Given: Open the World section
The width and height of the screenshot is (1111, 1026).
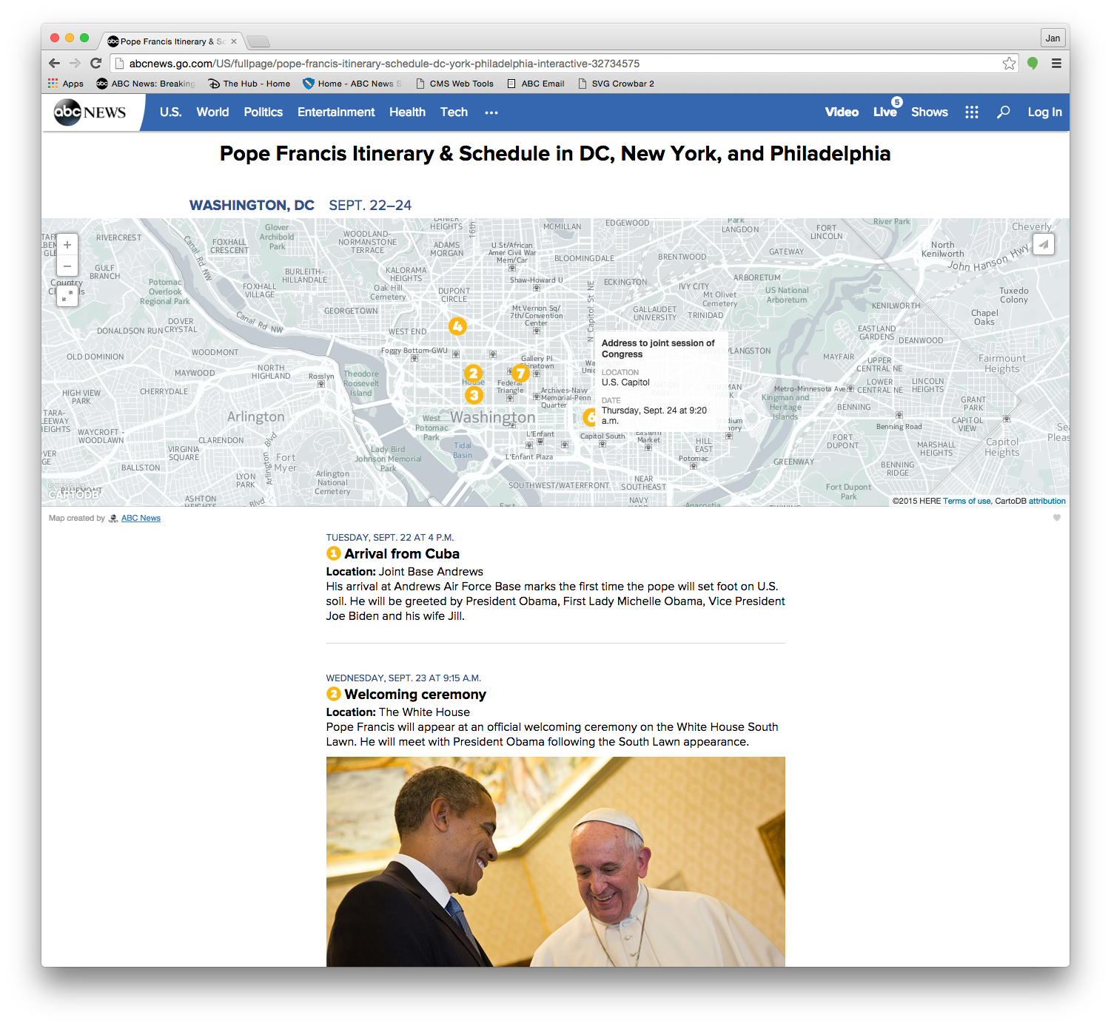Looking at the screenshot, I should [212, 112].
